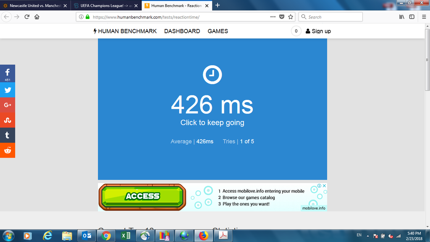This screenshot has height=242, width=430.
Task: Share on StumbleUpon sidebar icon
Action: pos(8,120)
